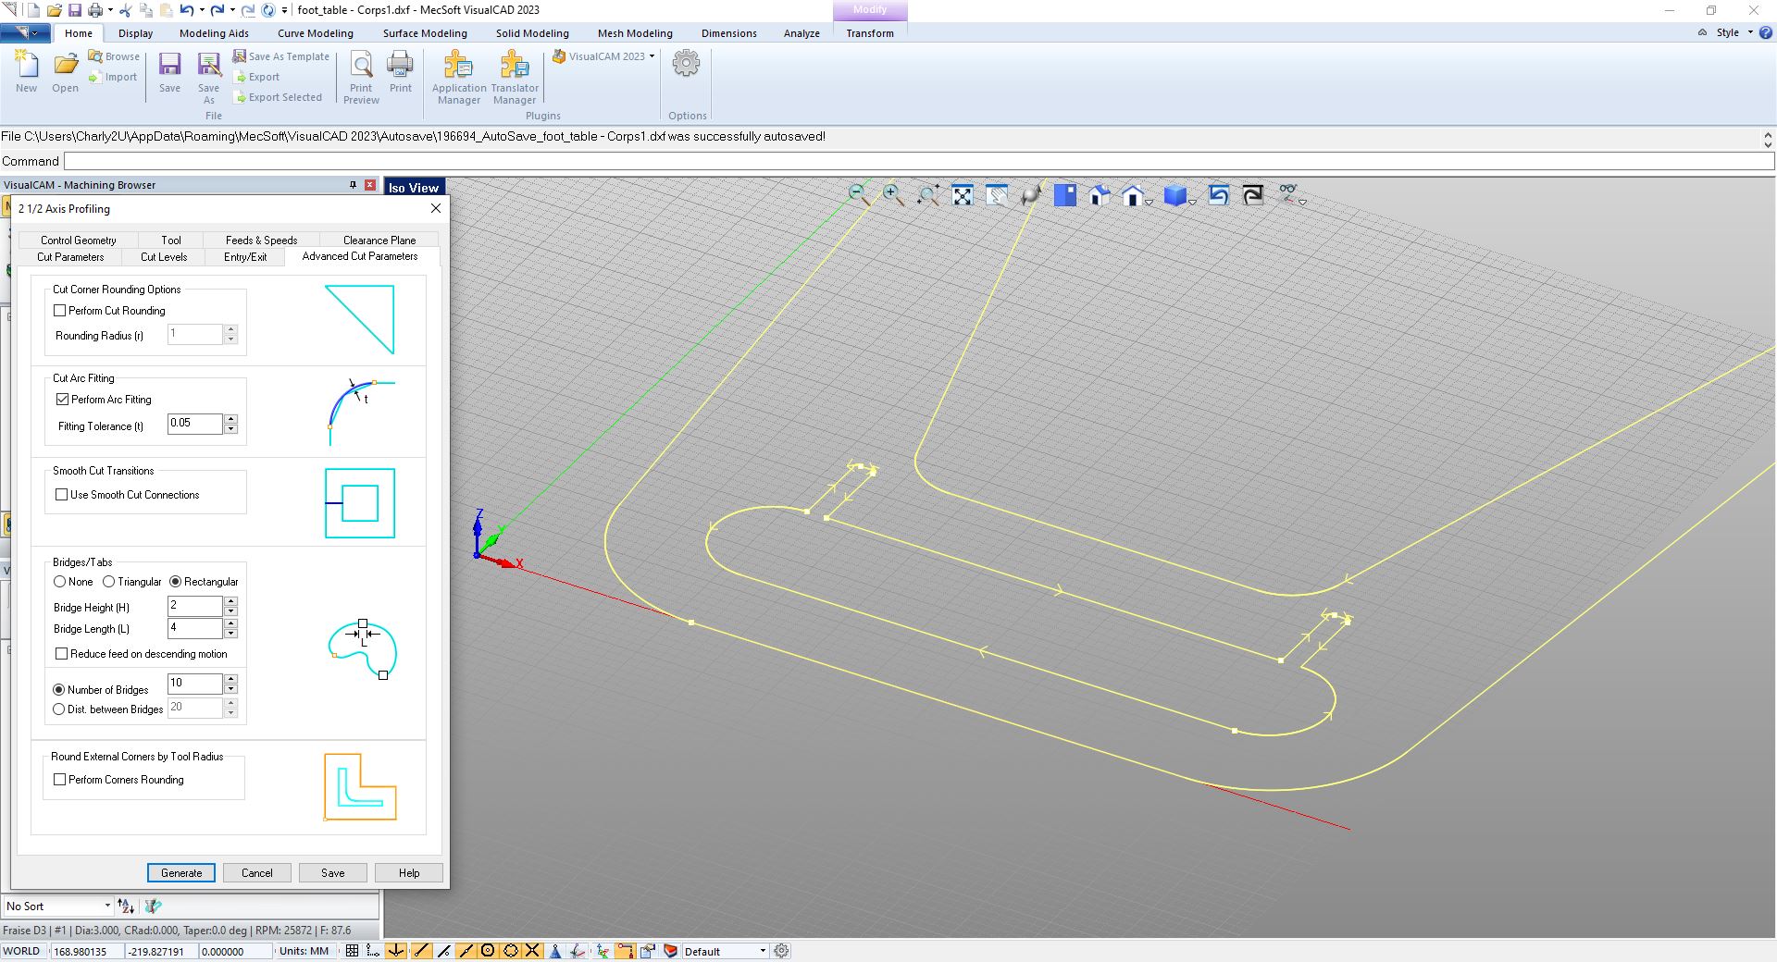The width and height of the screenshot is (1777, 962).
Task: Select Triangular bridge type
Action: 109,582
